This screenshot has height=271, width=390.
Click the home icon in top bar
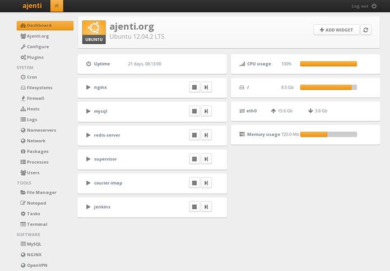57,6
